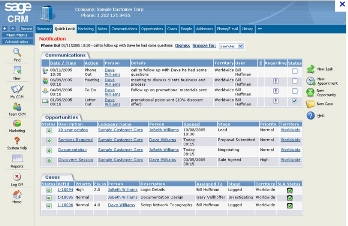Open the Reports icon in sidebar
The height and width of the screenshot is (226, 348).
[17, 159]
